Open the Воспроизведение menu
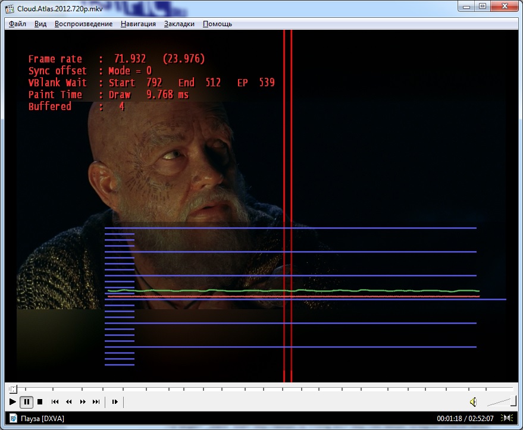Viewport: 523px width, 430px height. pyautogui.click(x=83, y=24)
